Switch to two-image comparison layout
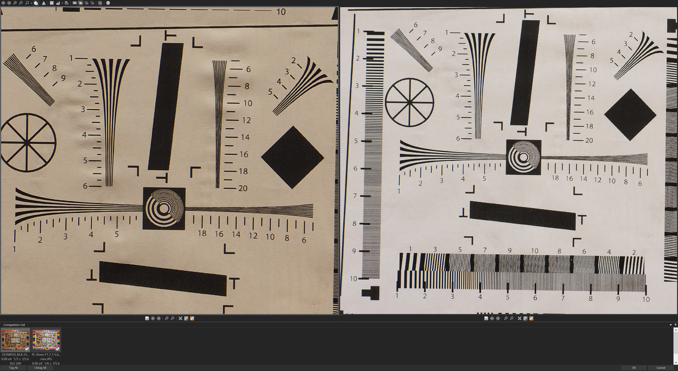 (x=81, y=3)
